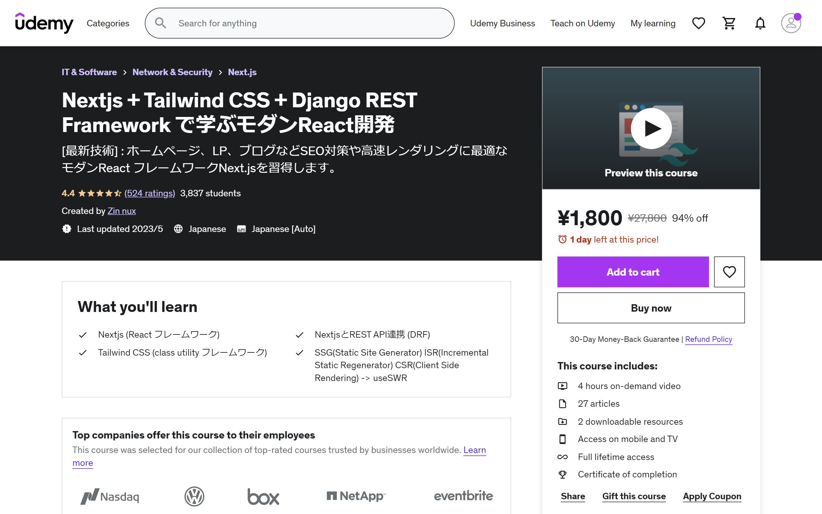Click Add to cart button

tap(633, 272)
